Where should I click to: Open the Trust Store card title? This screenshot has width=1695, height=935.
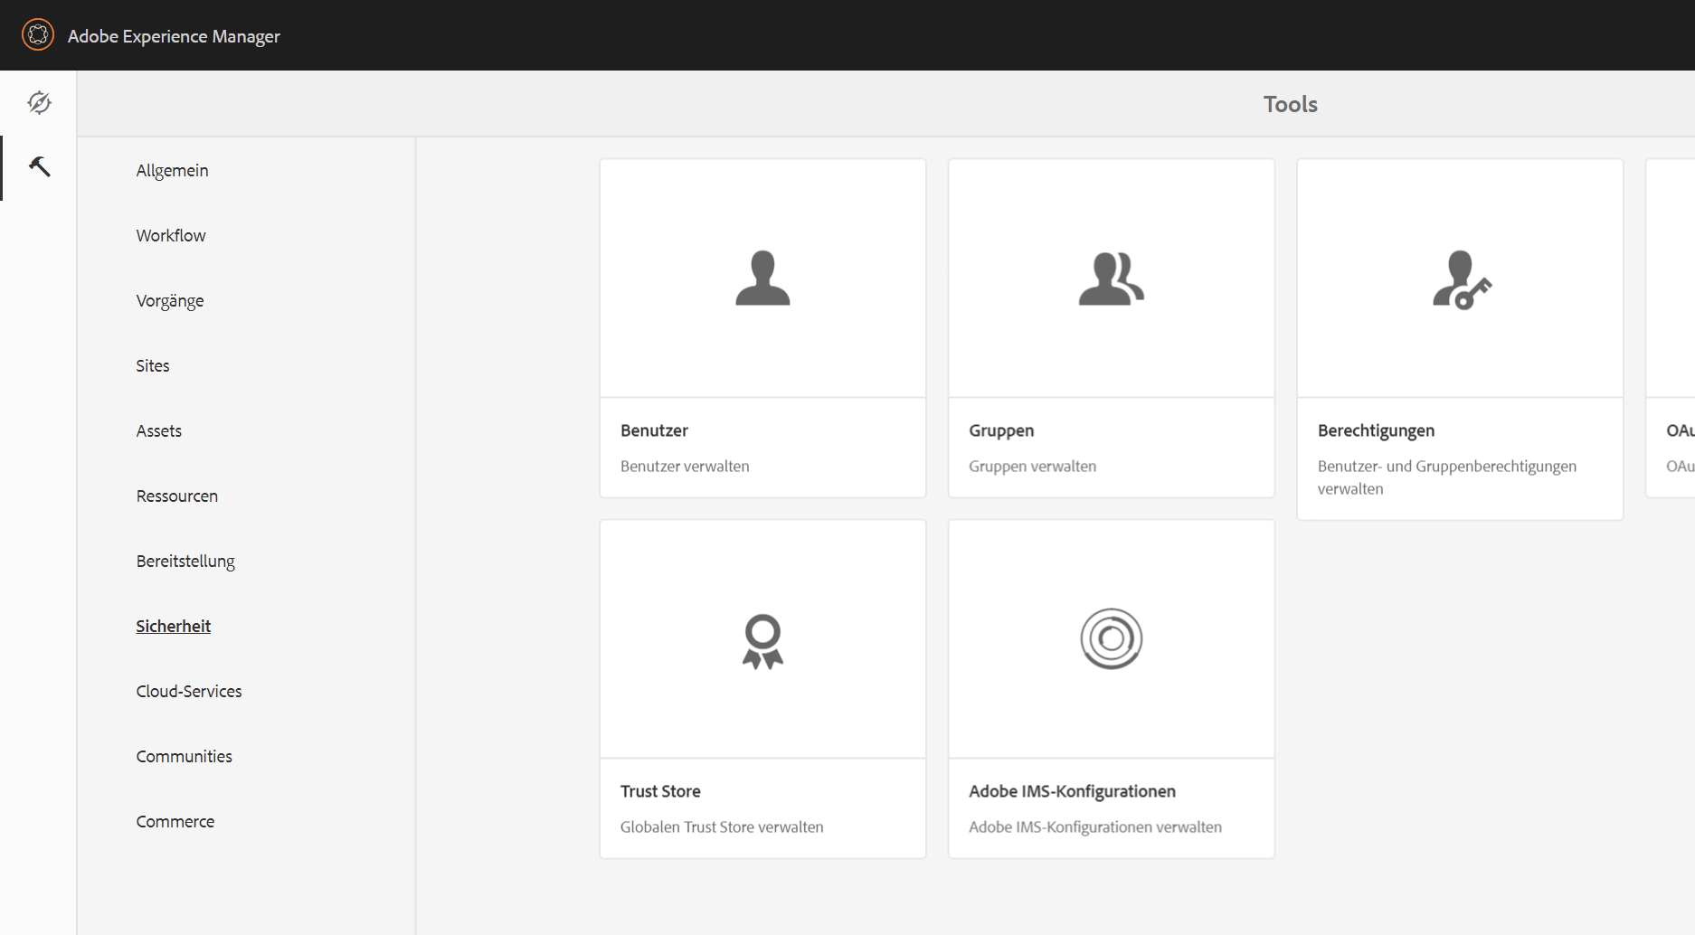660,791
